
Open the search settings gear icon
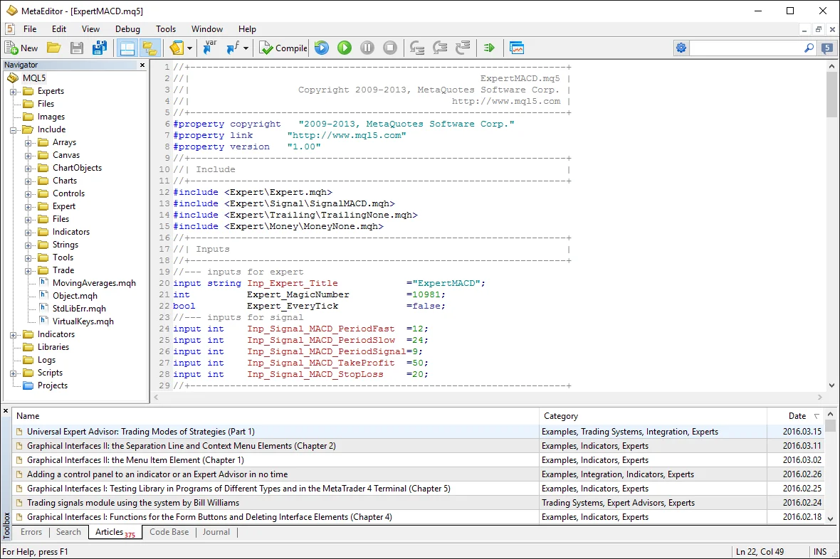tap(681, 48)
